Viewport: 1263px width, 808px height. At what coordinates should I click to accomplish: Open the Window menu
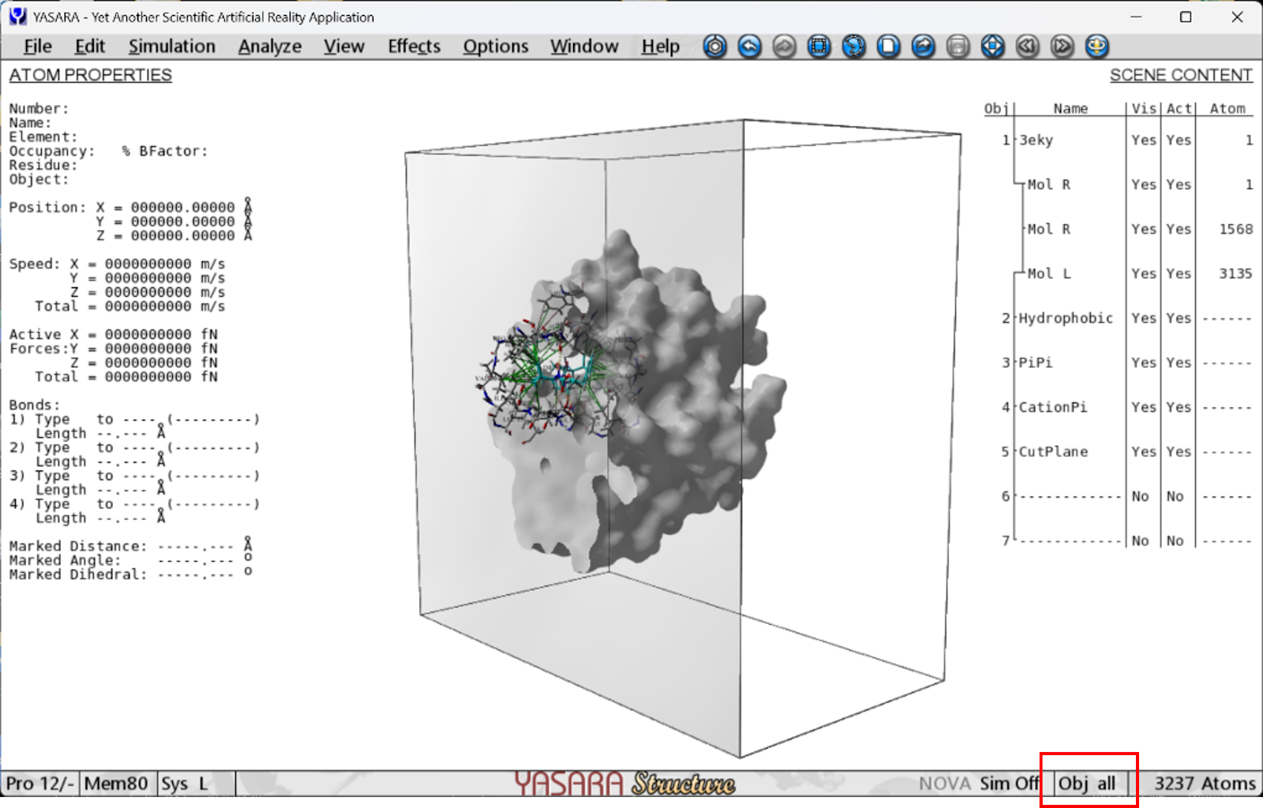585,47
